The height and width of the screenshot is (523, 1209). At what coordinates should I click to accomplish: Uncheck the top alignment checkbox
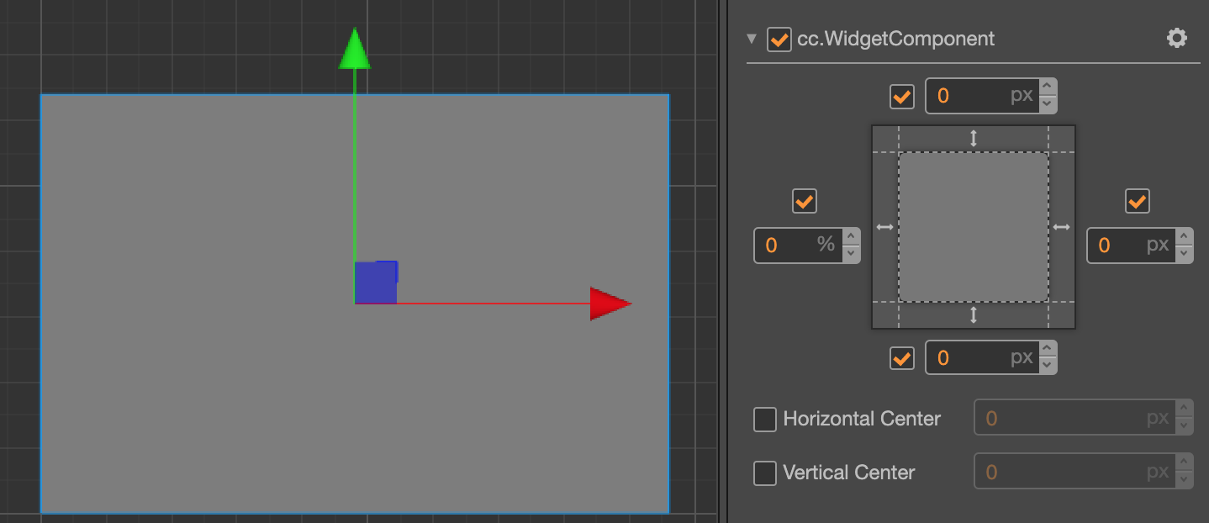[902, 97]
